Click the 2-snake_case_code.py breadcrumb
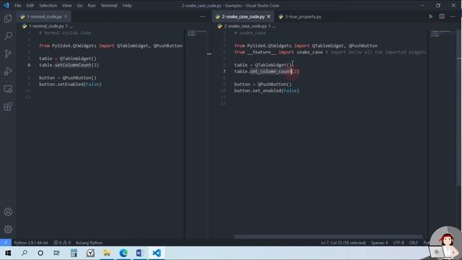Screen dimensions: 462x260 (245, 26)
